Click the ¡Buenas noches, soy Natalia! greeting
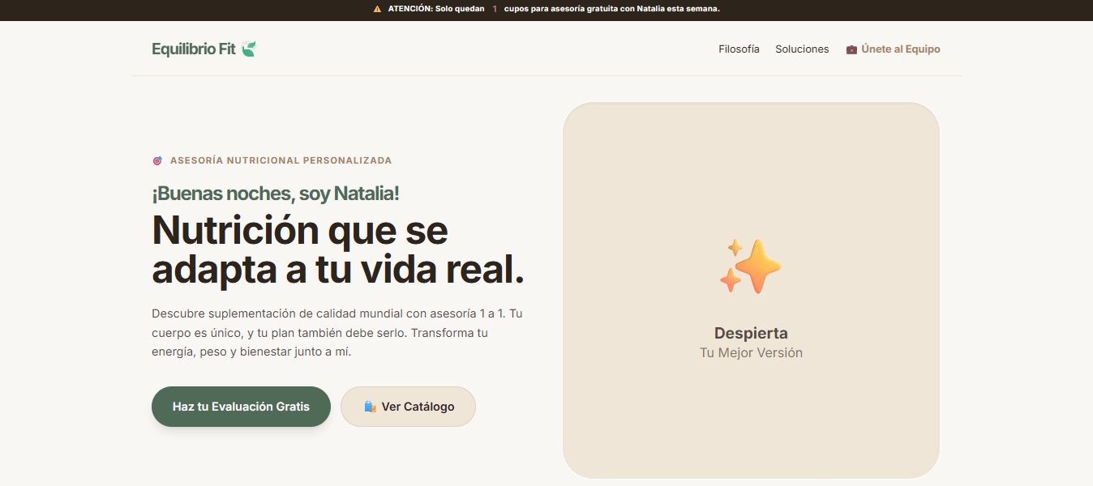Image resolution: width=1093 pixels, height=486 pixels. click(276, 194)
